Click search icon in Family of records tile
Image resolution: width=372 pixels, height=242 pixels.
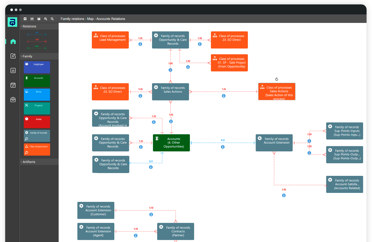27,139
